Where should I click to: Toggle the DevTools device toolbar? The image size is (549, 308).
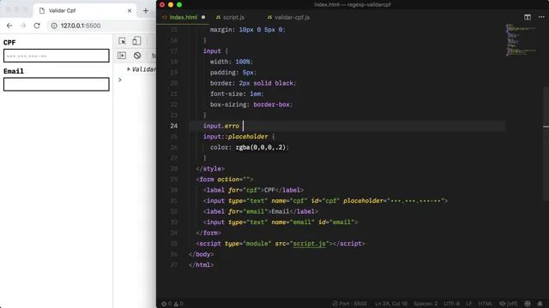click(x=136, y=41)
